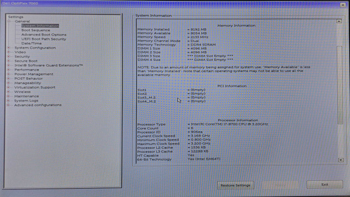Expand the Manageability node
Image resolution: width=350 pixels, height=197 pixels.
(8, 83)
